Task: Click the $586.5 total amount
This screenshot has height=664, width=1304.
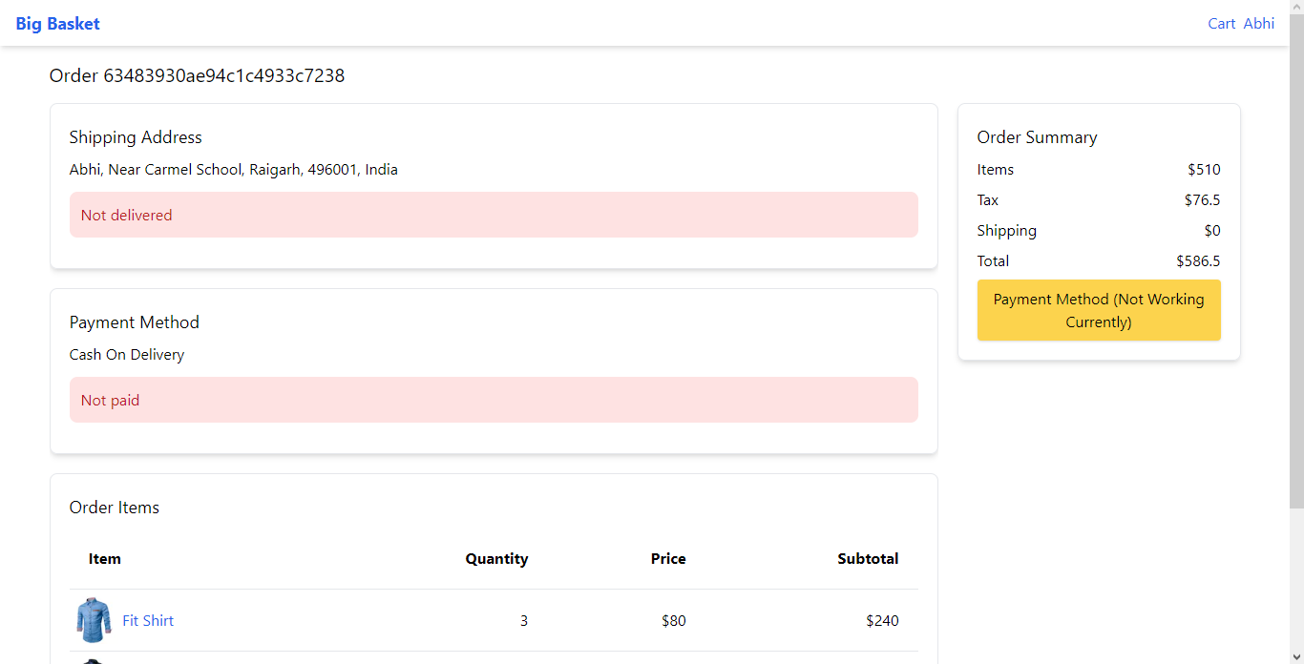Action: (1198, 261)
